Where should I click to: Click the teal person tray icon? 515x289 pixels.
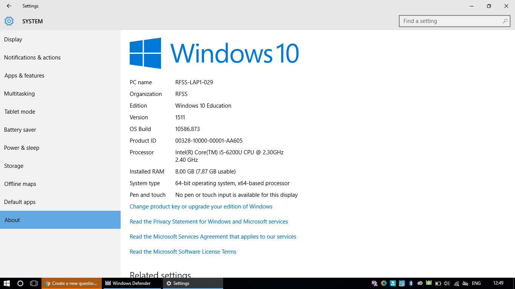tap(393, 283)
